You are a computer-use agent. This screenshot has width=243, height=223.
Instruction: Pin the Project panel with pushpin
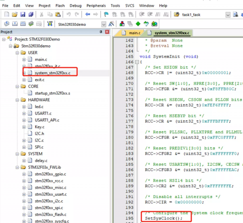pyautogui.click(x=101, y=32)
